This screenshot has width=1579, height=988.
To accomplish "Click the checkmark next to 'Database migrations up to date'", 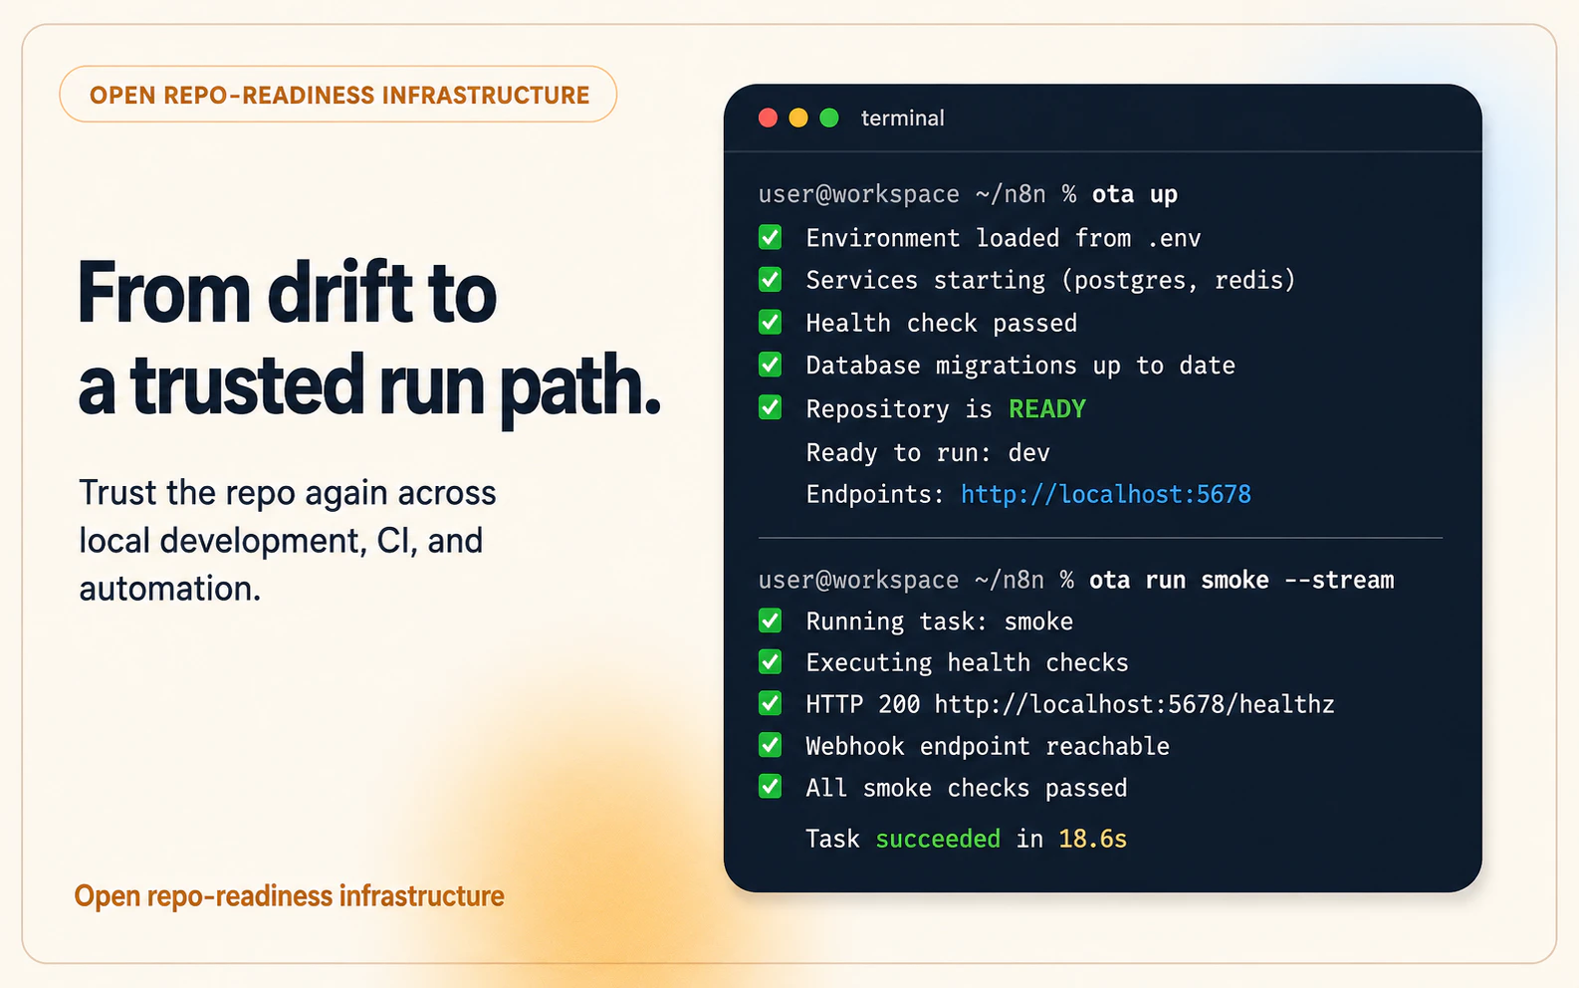I will 770,365.
